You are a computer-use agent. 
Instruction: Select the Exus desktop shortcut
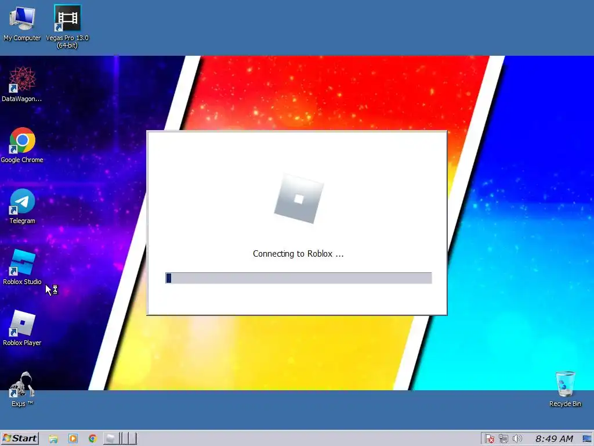point(22,389)
